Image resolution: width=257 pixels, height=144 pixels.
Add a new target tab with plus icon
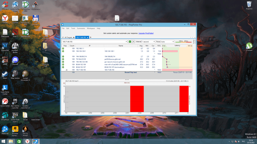tap(90, 37)
